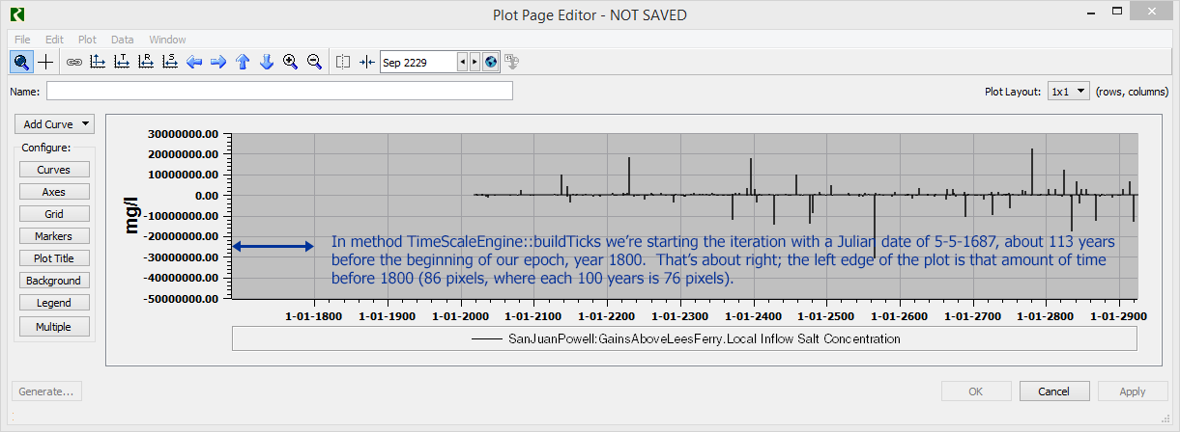This screenshot has width=1180, height=432.
Task: Select the crosshair cursor tool
Action: click(x=45, y=62)
